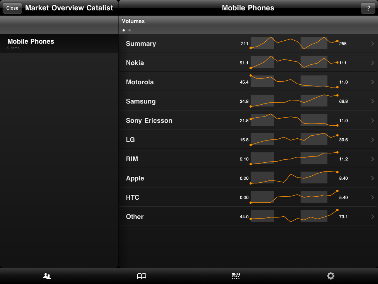The width and height of the screenshot is (378, 284).
Task: Select Mobile Phones in the left list
Action: click(59, 44)
